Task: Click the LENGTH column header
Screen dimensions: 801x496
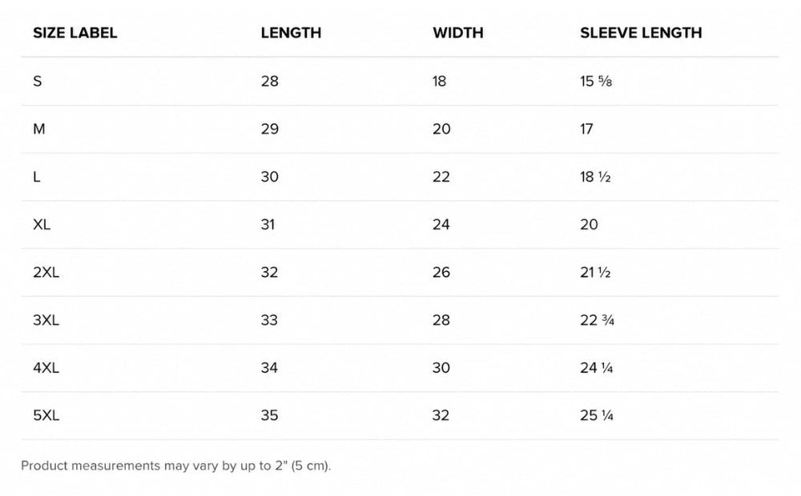Action: pos(292,33)
